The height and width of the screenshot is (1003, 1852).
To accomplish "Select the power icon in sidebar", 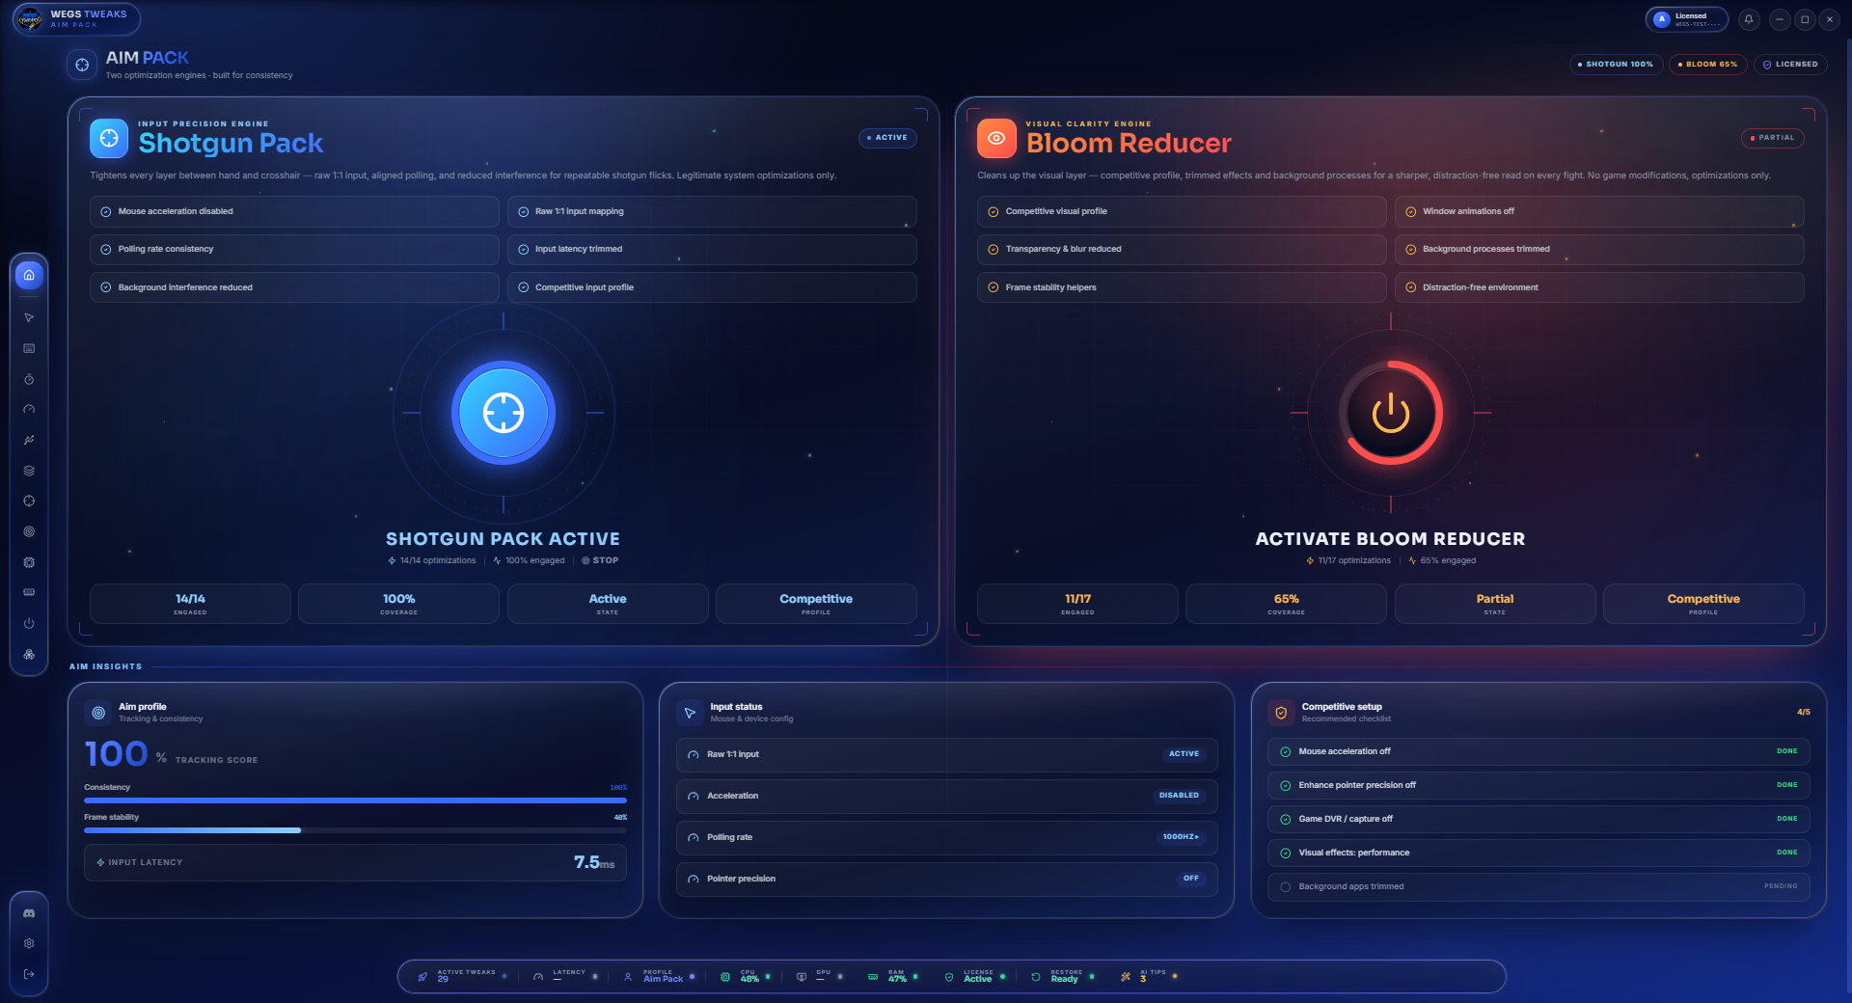I will coord(29,623).
